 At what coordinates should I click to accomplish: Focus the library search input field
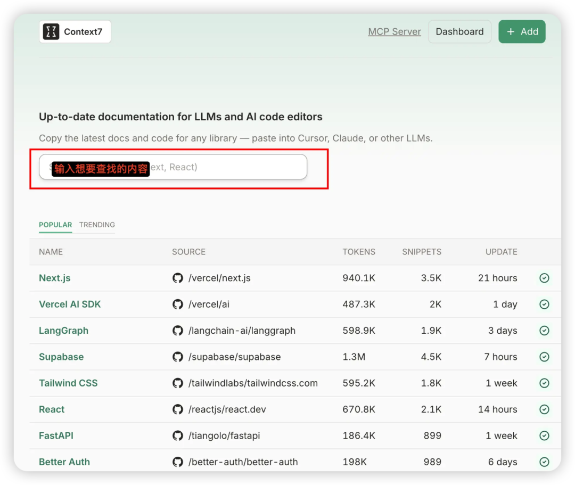173,167
